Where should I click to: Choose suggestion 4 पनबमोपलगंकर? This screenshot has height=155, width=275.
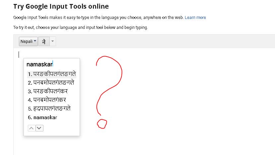(47, 100)
